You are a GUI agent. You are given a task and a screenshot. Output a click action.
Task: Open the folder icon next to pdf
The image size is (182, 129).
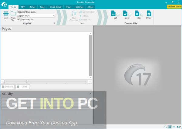tap(118, 15)
